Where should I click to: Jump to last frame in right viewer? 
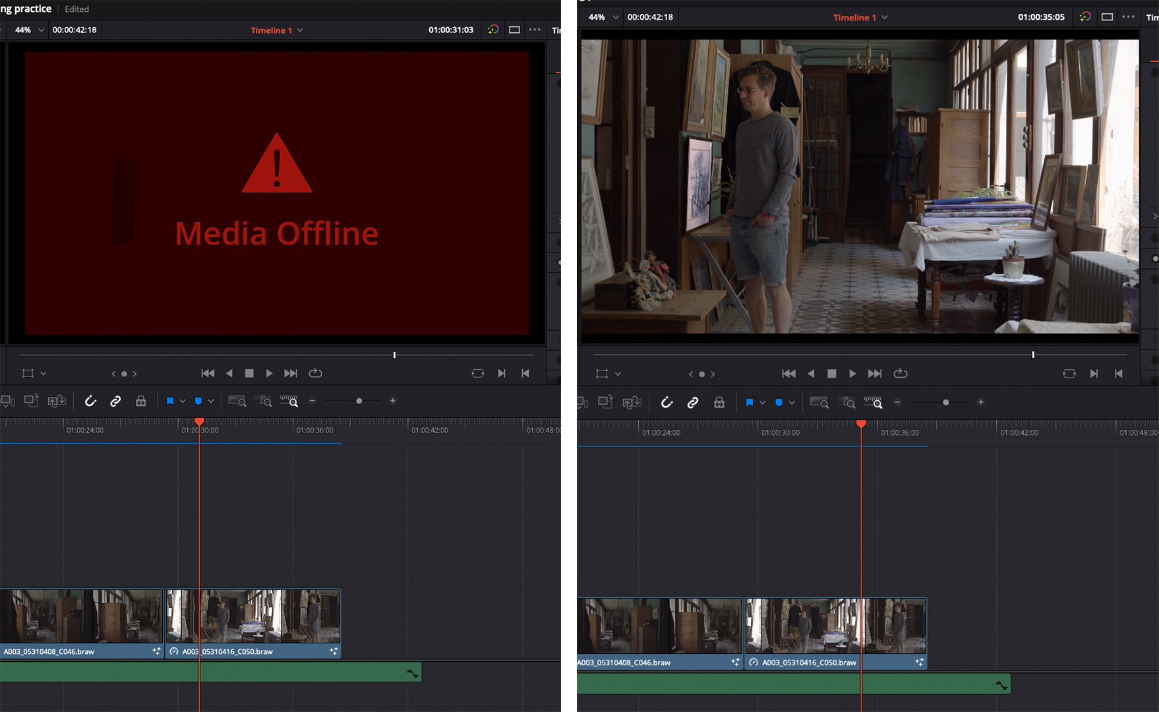875,374
